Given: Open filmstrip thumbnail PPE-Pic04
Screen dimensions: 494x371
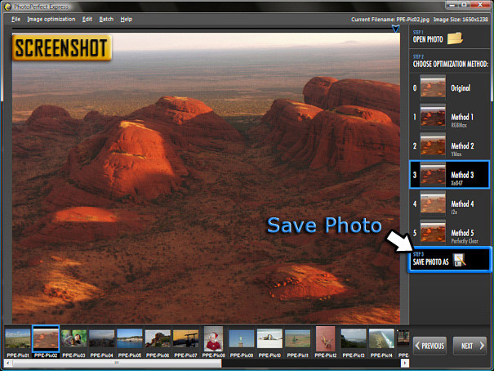Looking at the screenshot, I should click(101, 339).
